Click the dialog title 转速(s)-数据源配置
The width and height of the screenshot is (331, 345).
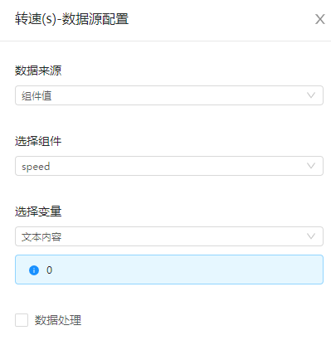pos(72,19)
